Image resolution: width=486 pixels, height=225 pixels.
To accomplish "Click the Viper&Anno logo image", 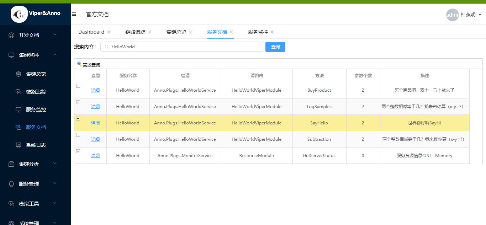I will 19,14.
